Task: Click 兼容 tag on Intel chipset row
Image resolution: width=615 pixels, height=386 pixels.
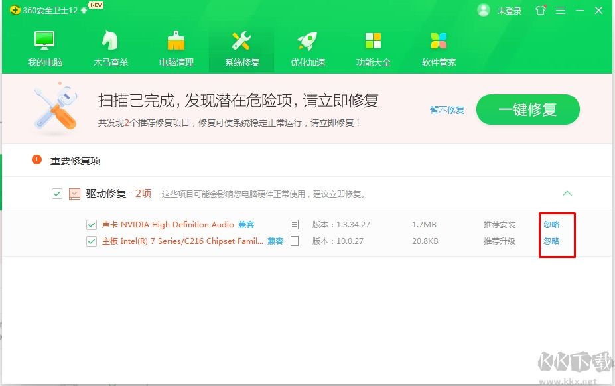Action: click(x=275, y=241)
